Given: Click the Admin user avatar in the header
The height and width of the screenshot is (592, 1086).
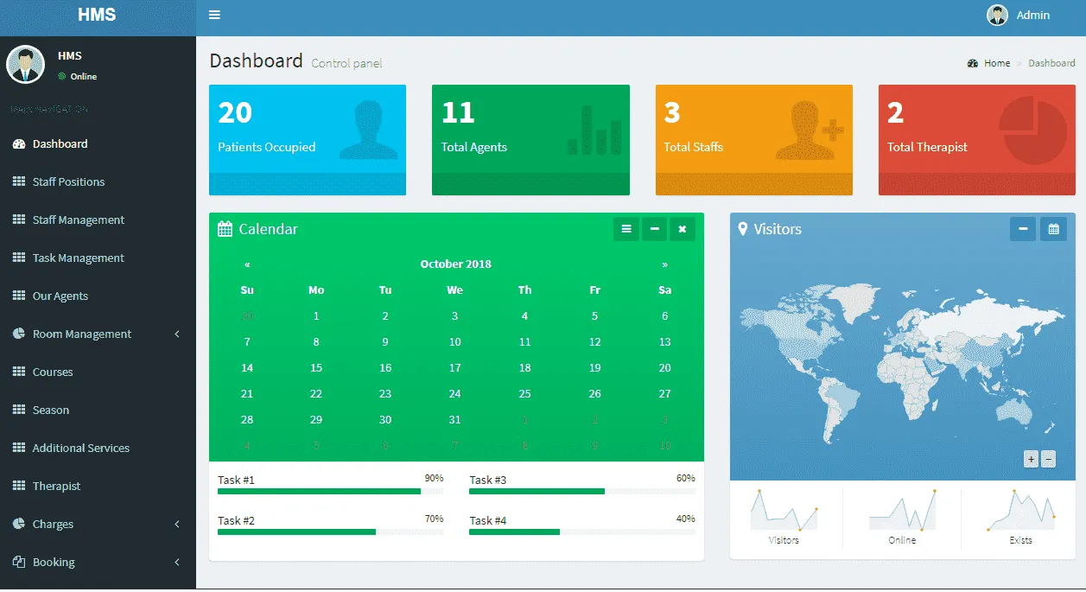Looking at the screenshot, I should coord(998,16).
